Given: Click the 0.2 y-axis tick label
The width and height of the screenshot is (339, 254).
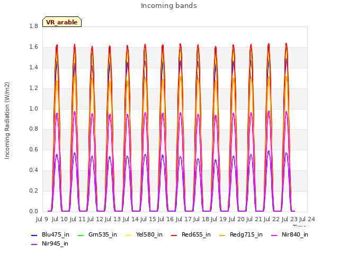Looking at the screenshot, I should coord(33,190).
